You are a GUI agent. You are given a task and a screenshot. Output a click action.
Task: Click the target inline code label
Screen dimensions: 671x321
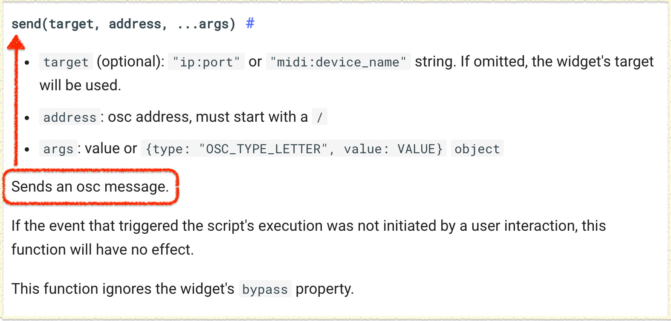point(66,62)
